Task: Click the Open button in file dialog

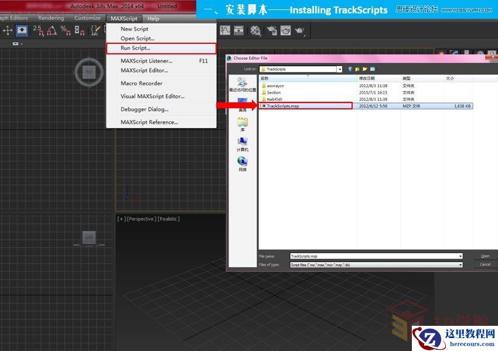Action: [485, 256]
